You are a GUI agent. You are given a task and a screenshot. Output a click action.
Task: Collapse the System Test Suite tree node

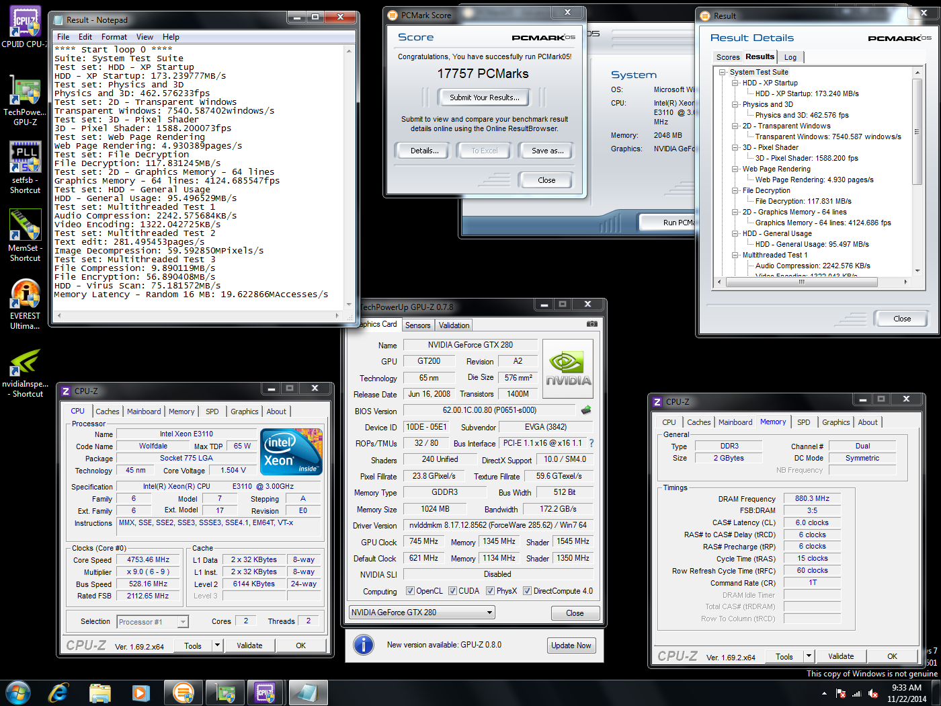[723, 72]
